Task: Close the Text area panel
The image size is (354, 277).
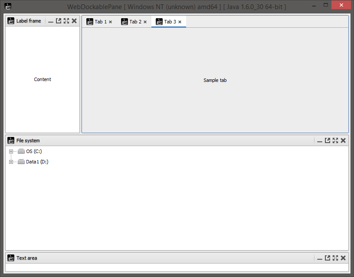Action: [x=343, y=258]
